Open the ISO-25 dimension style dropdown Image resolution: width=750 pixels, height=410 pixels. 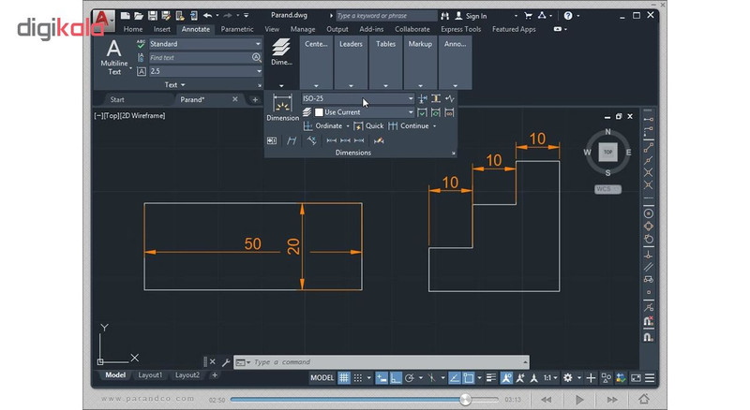[x=358, y=98]
